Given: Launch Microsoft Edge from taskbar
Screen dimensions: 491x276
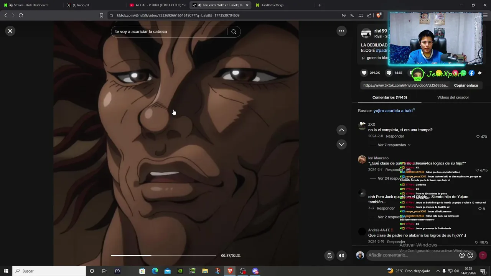Looking at the screenshot, I should coord(155,271).
